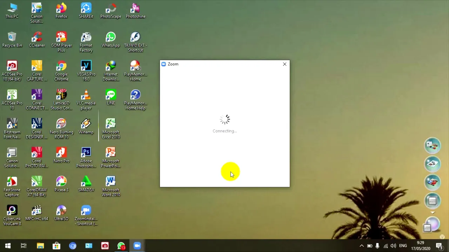This screenshot has height=252, width=449.
Task: Open the Winamp desktop shortcut
Action: 86,126
